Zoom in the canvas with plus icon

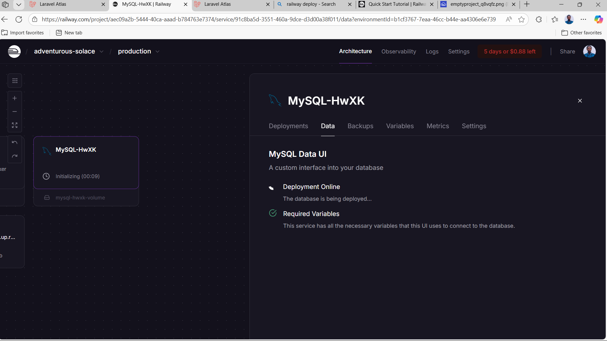[15, 98]
